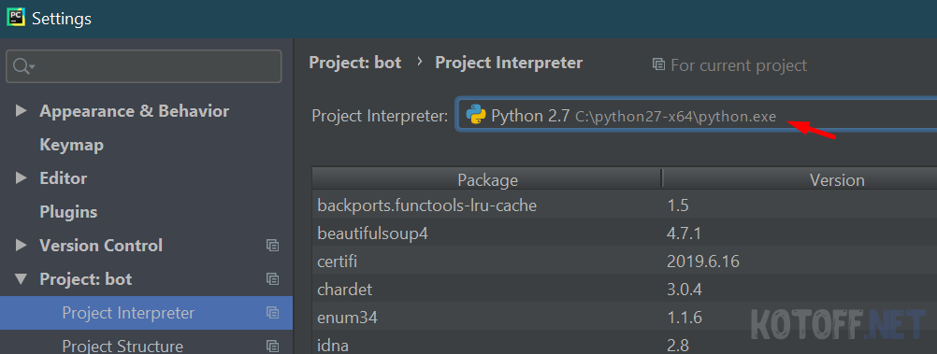Select Editor in settings tree
The image size is (937, 354).
[x=63, y=177]
